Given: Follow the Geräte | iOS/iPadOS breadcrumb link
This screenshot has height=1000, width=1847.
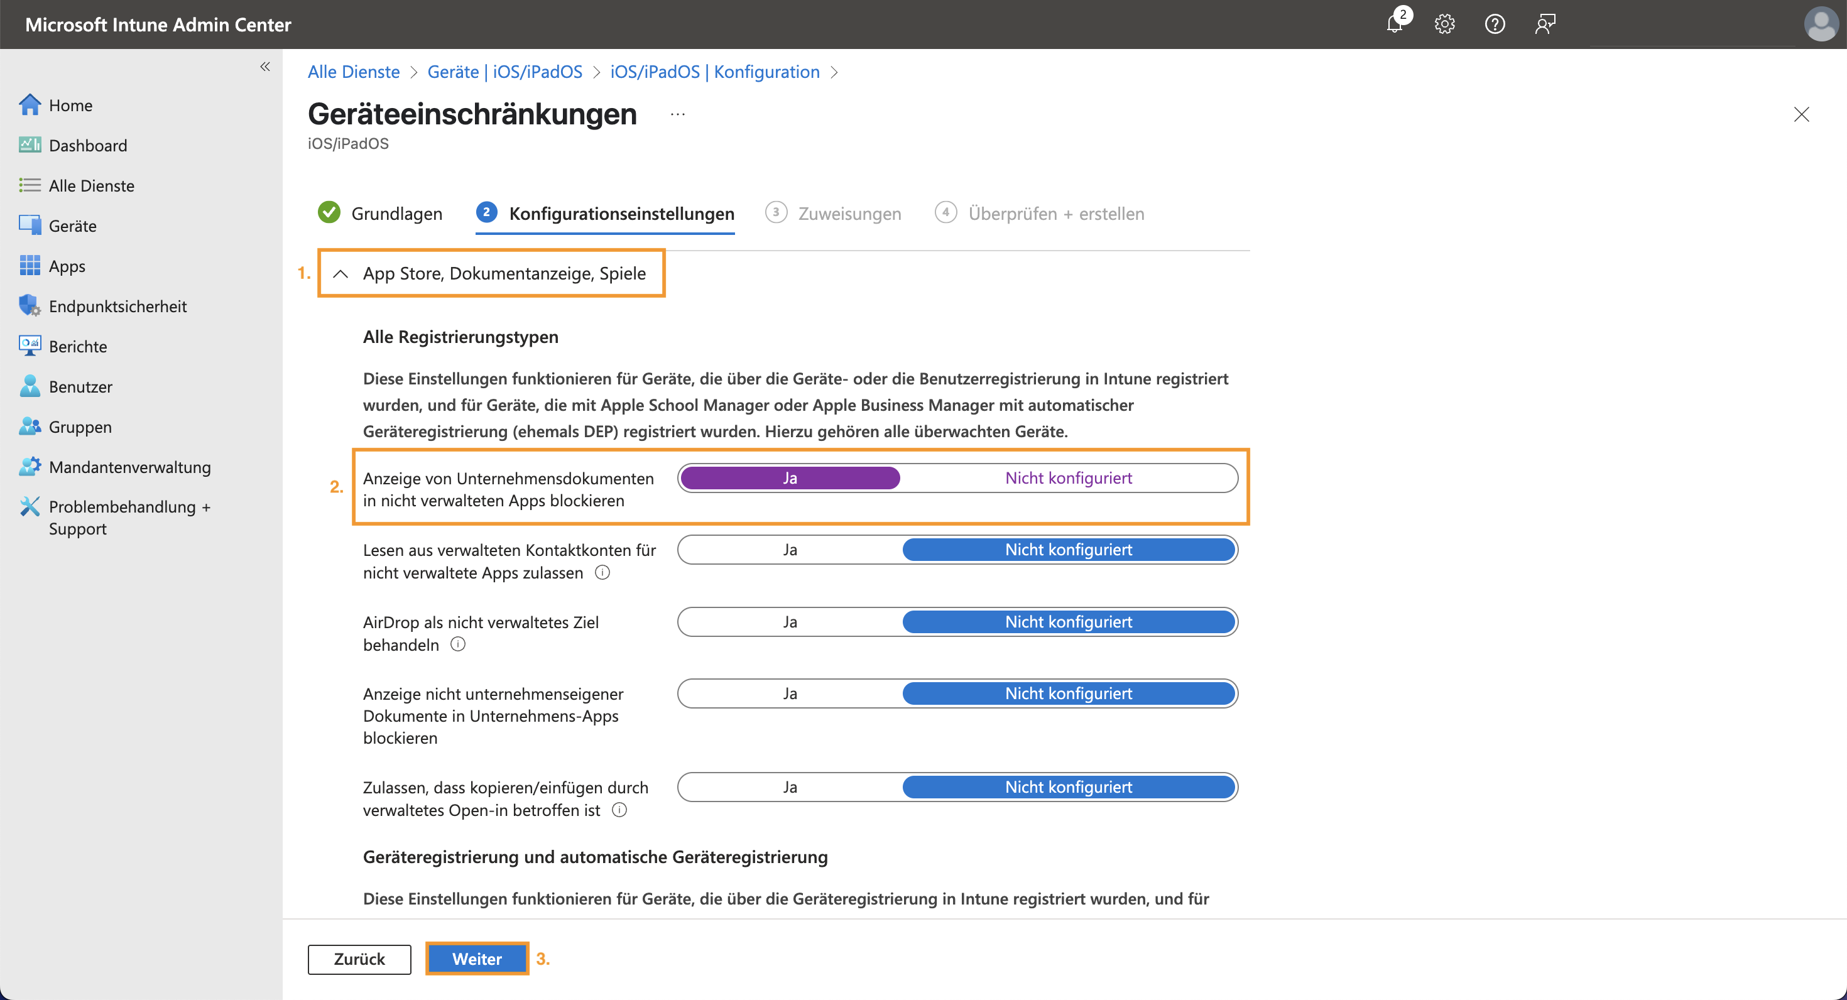Looking at the screenshot, I should click(x=504, y=72).
